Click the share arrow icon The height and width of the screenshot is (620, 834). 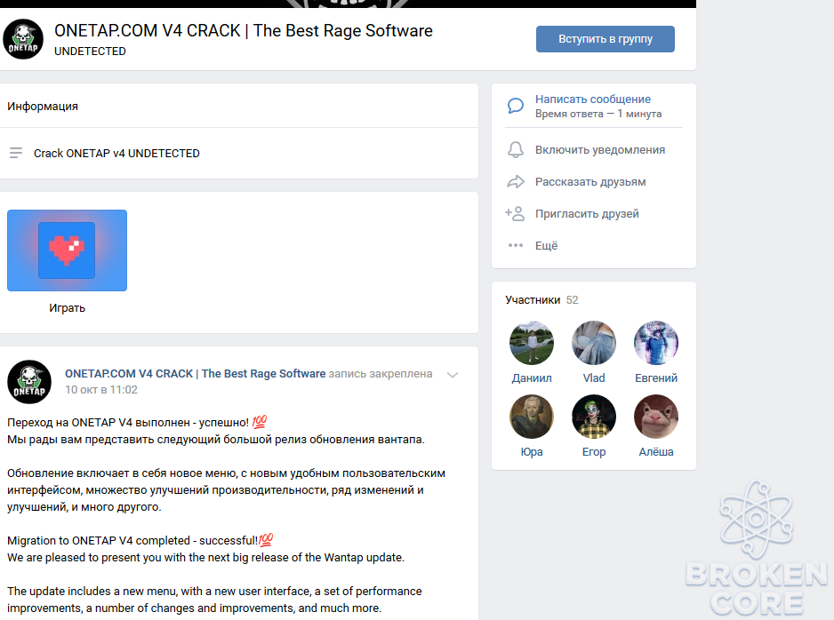point(516,182)
